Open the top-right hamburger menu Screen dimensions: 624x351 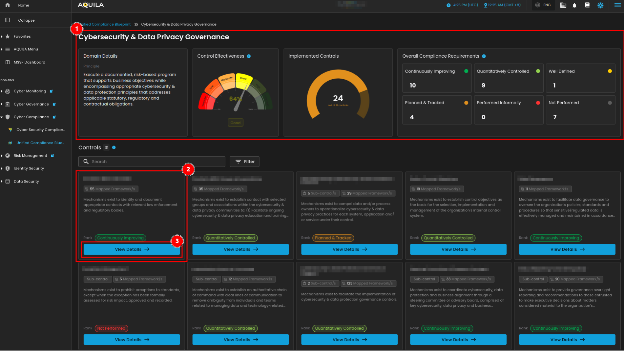click(617, 5)
